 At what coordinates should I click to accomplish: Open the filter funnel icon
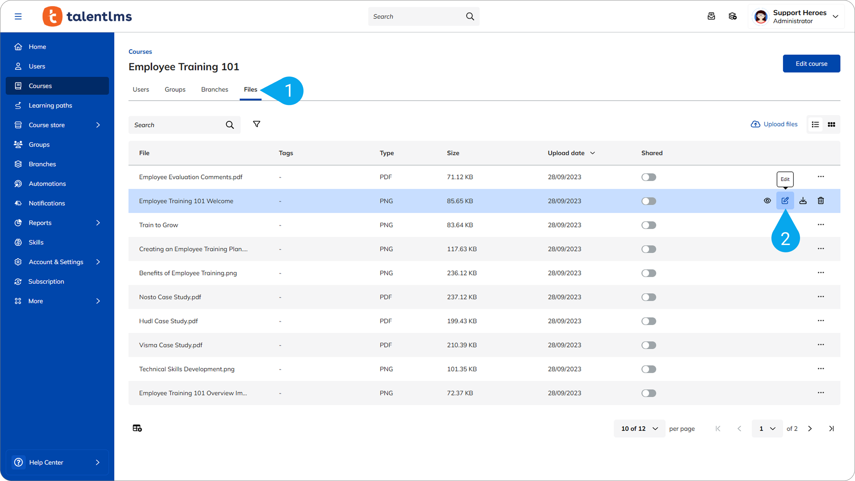tap(256, 124)
